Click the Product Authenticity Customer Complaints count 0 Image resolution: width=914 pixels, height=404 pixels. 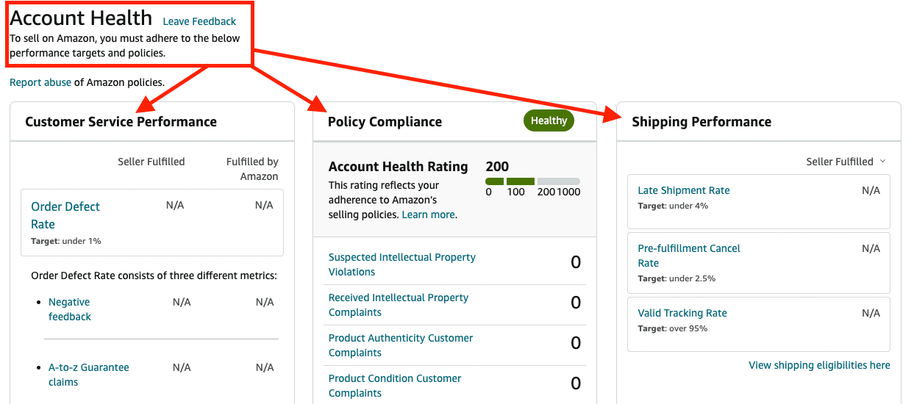coord(576,343)
